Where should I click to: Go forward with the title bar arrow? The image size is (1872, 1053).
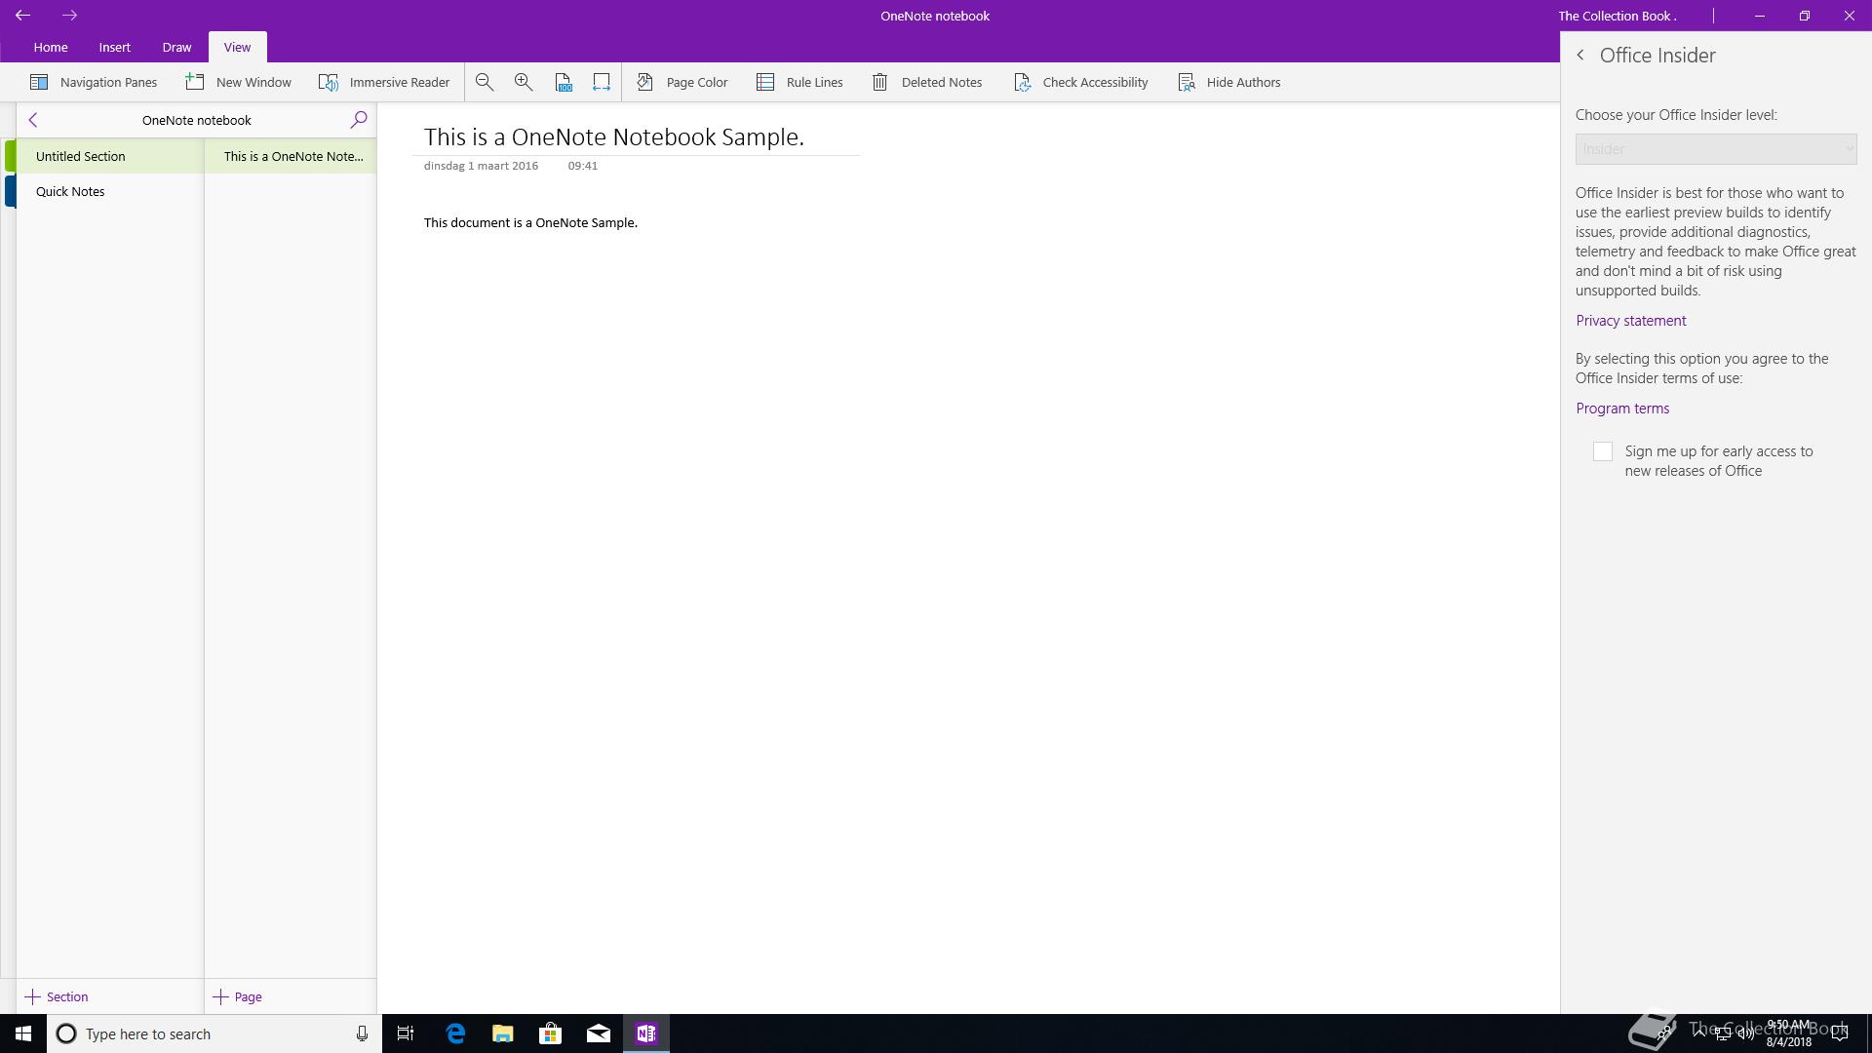[x=69, y=16]
